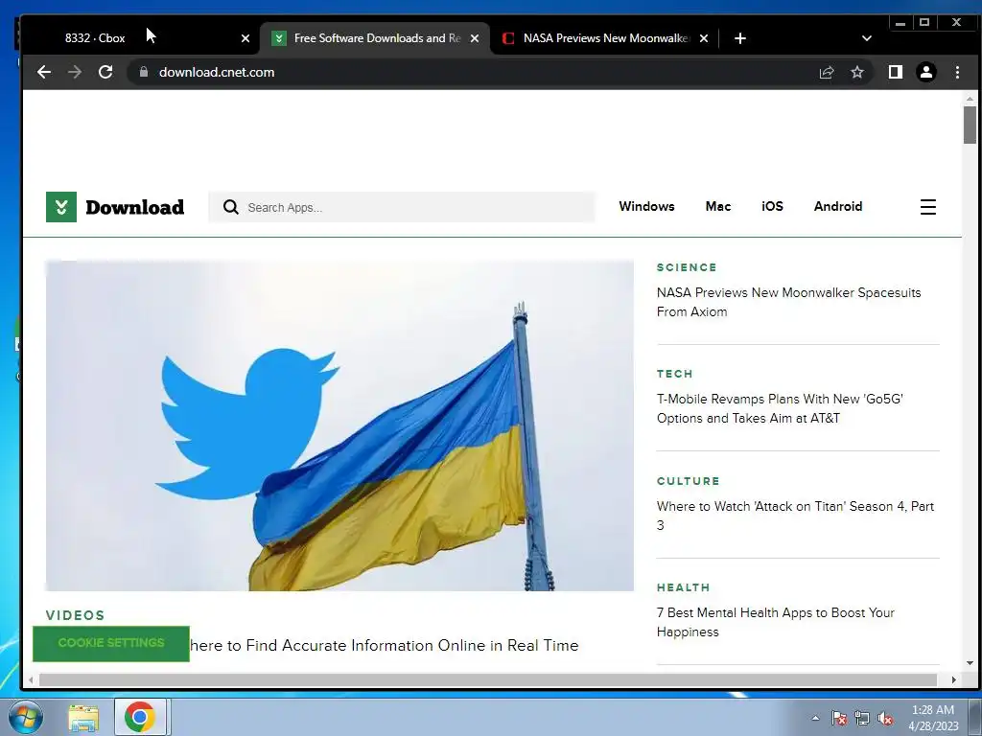This screenshot has height=736, width=982.
Task: Click the address bar URL download.cnet.com
Action: 217,72
